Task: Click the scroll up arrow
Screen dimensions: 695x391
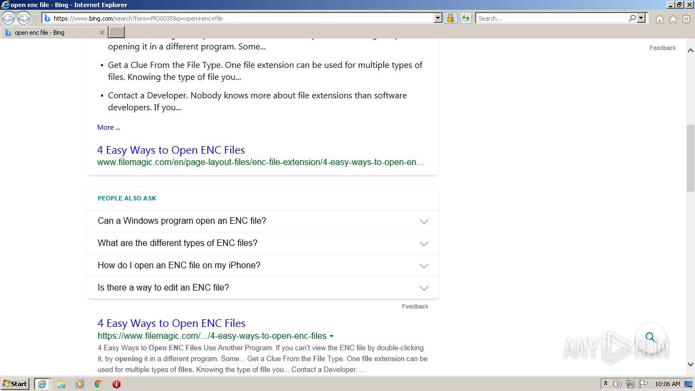Action: pos(691,51)
